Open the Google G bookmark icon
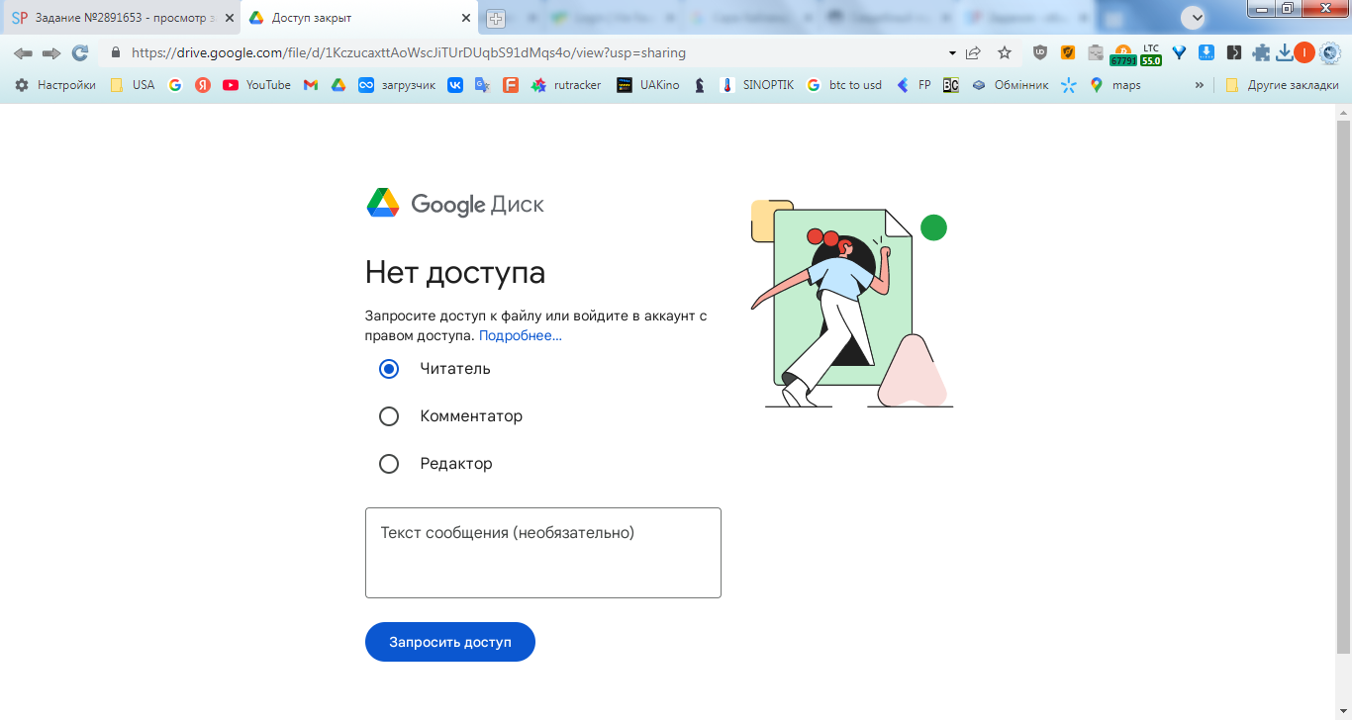 (175, 85)
